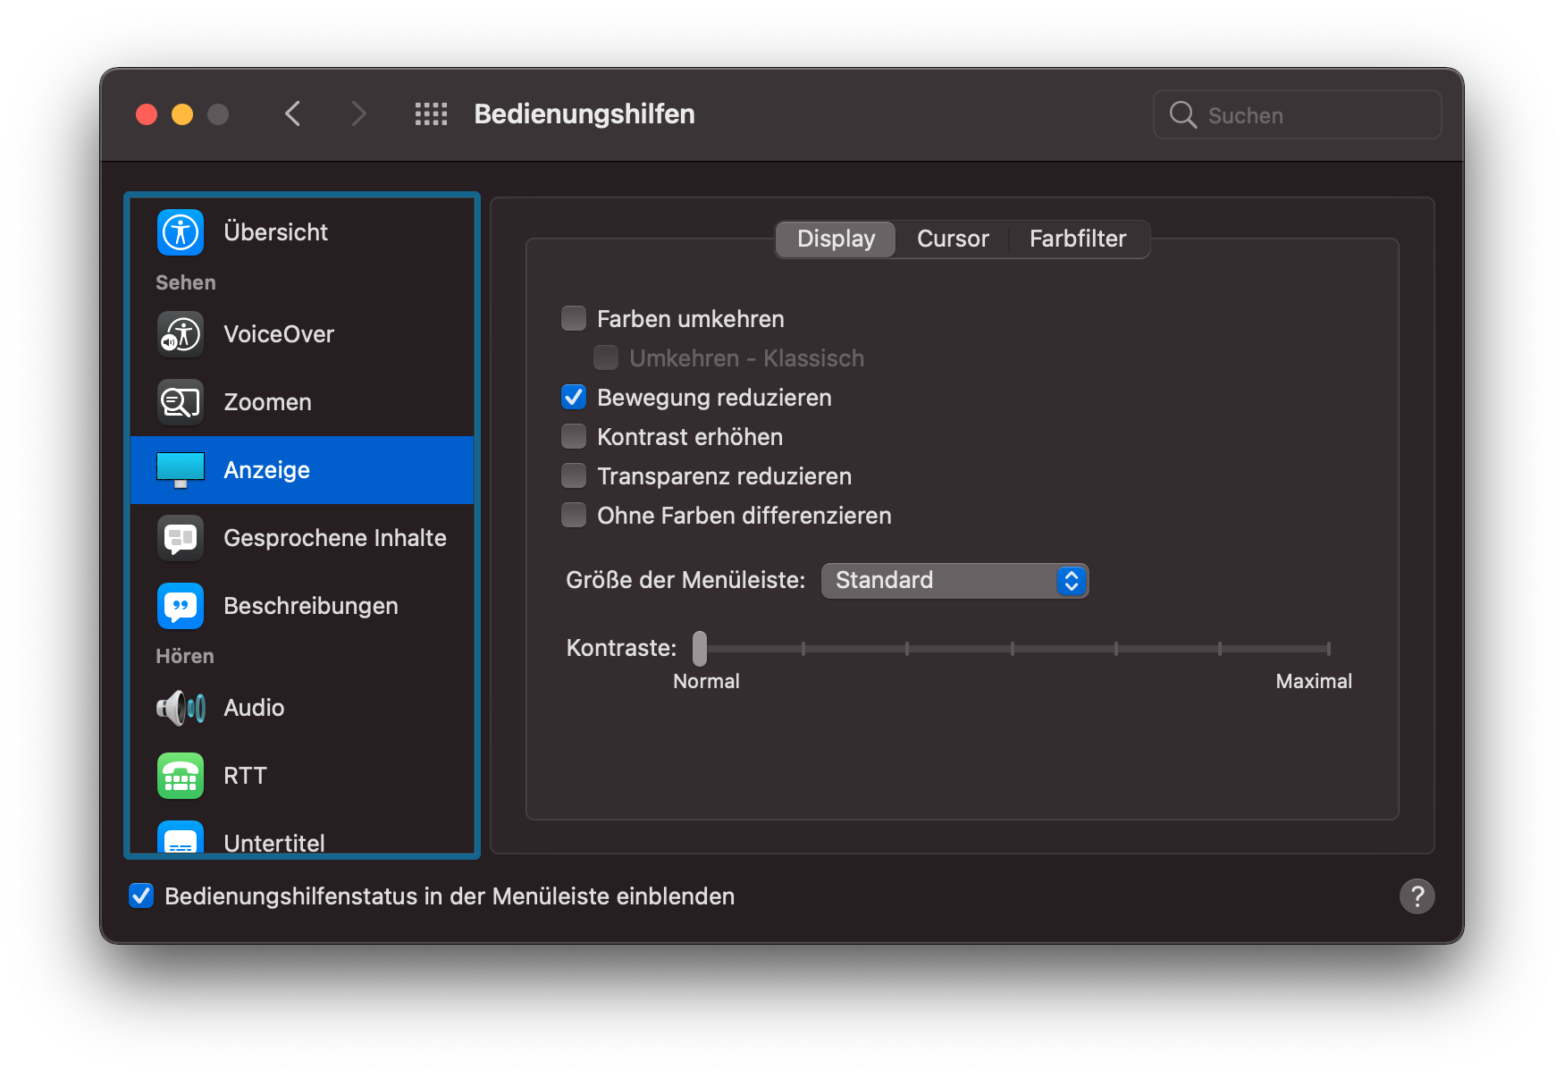Open Gesprochene Inhalte speech bubble icon
Screen dimensions: 1564x1076
pos(180,537)
